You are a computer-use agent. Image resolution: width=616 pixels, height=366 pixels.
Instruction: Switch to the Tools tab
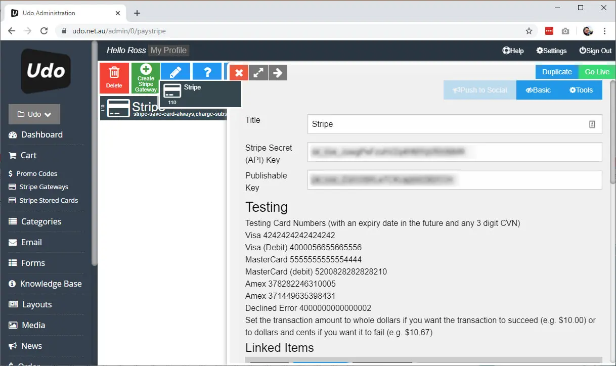point(581,89)
